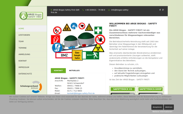This screenshot has height=114, width=183.
Task: Click the yellow EX warning triangle
Action: click(x=67, y=28)
